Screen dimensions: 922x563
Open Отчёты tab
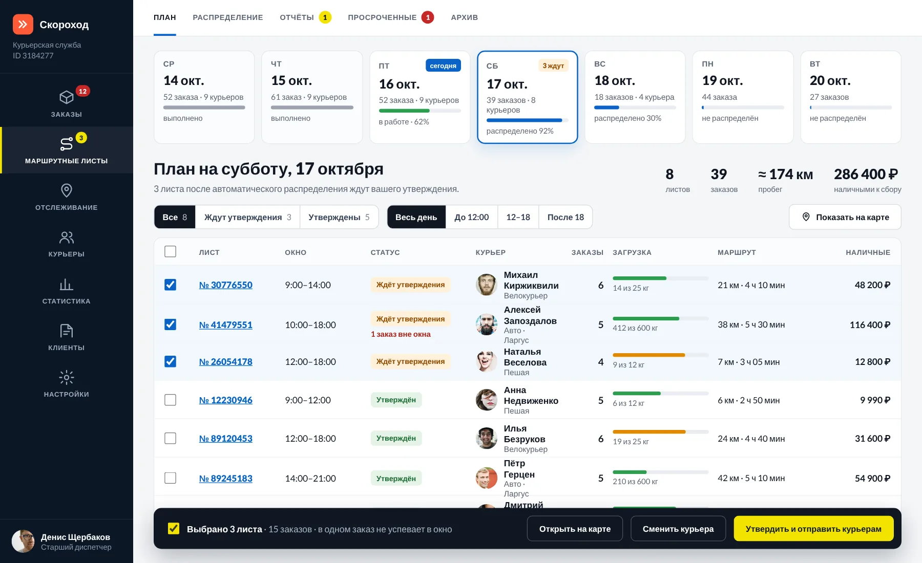(305, 17)
